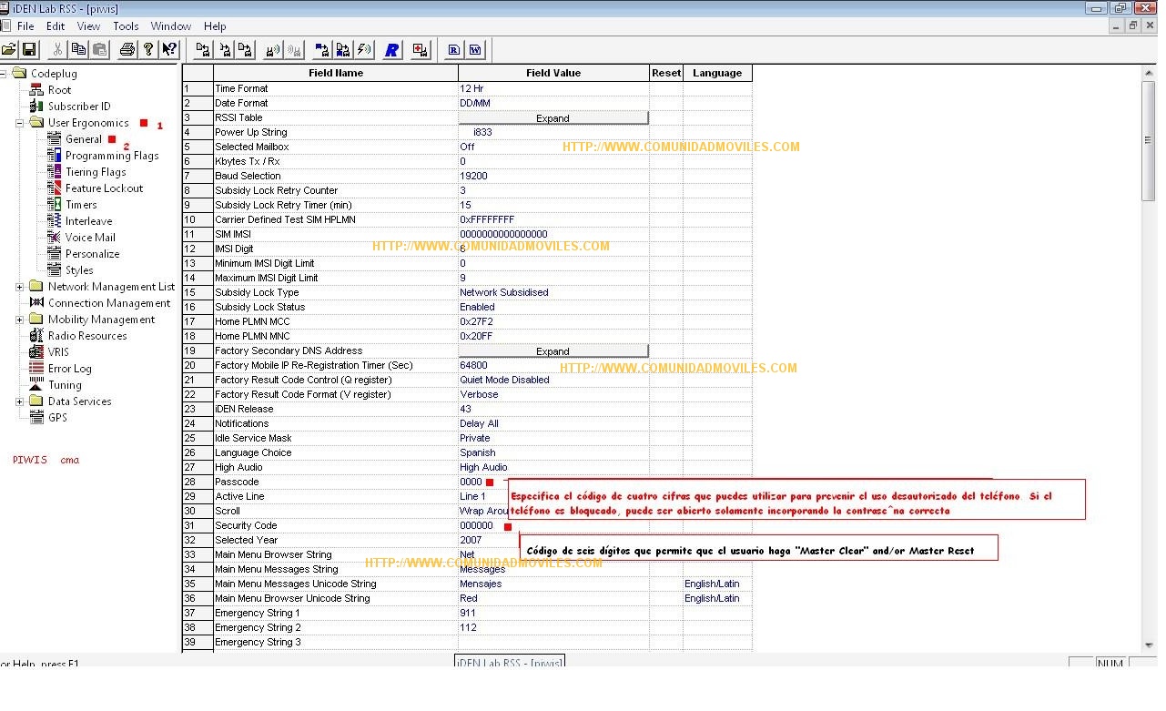Open Styles tree item
This screenshot has height=711, width=1166.
79,270
